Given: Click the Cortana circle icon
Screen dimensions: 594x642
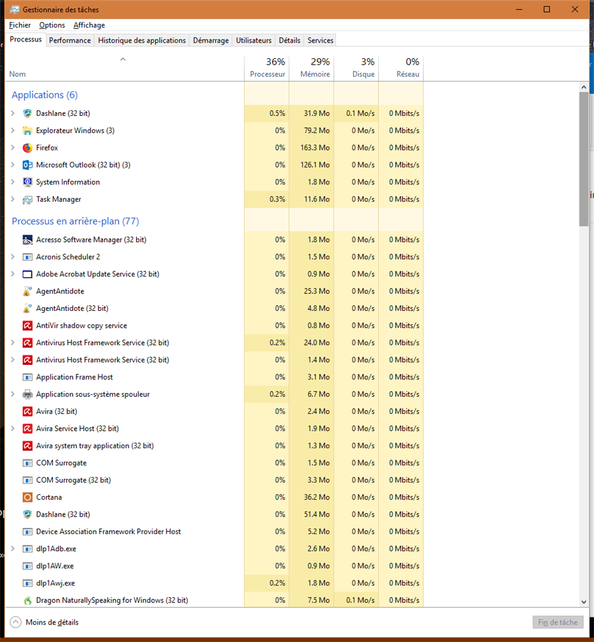Looking at the screenshot, I should (x=28, y=497).
